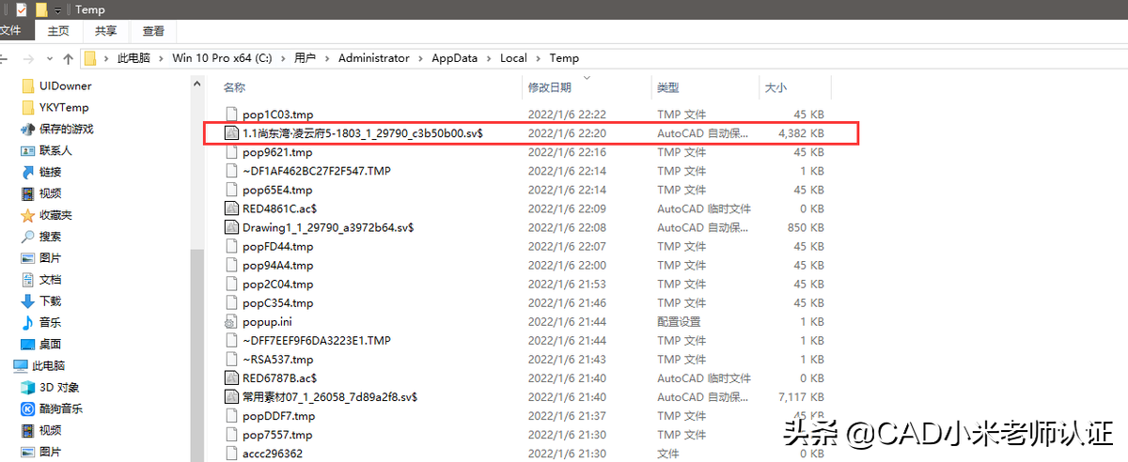Click the new folder icon in title bar
The image size is (1128, 462).
[x=40, y=9]
